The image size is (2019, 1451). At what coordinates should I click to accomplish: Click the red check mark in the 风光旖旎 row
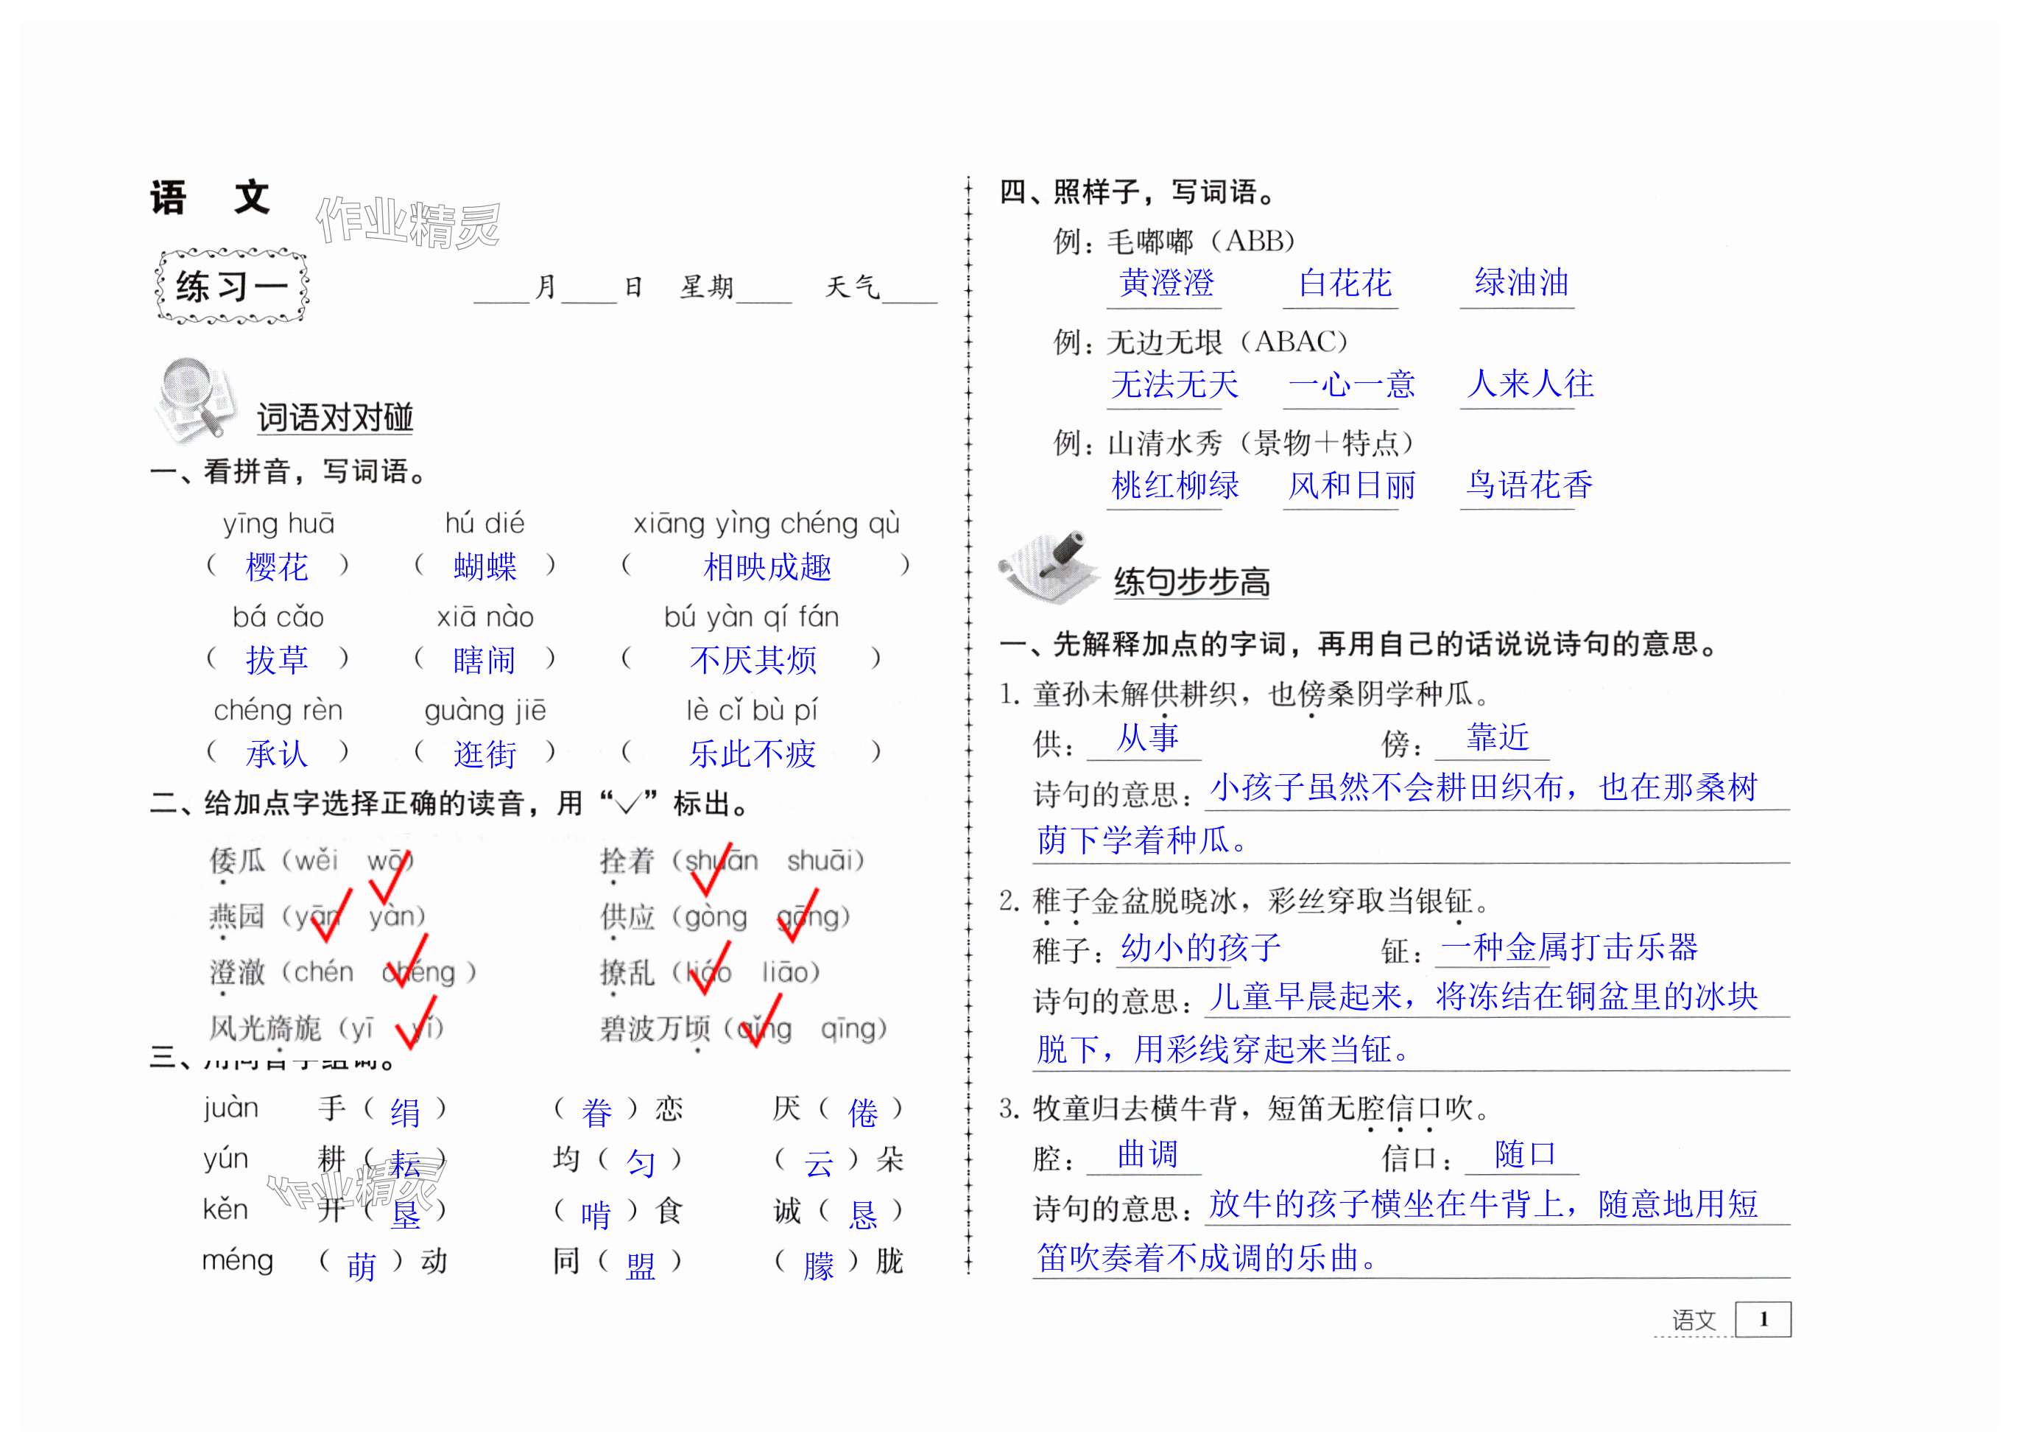pos(417,1022)
